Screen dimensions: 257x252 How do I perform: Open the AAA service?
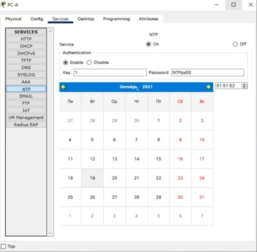tap(26, 82)
